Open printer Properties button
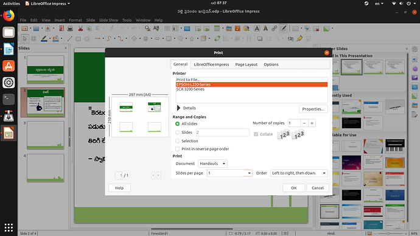This screenshot has width=420, height=236. tap(313, 109)
